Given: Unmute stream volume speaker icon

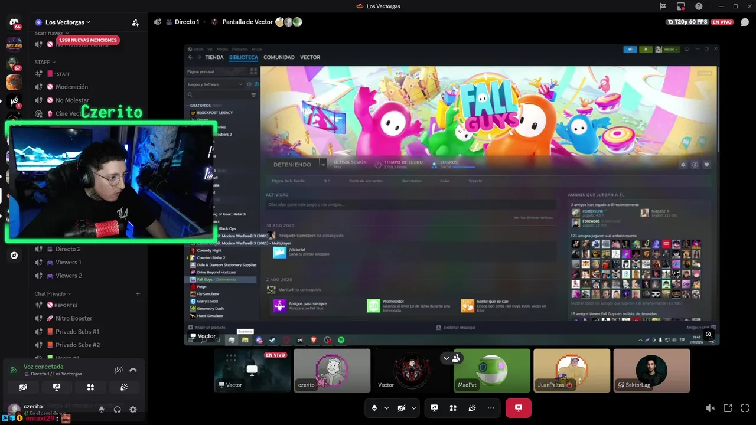Looking at the screenshot, I should [711, 408].
